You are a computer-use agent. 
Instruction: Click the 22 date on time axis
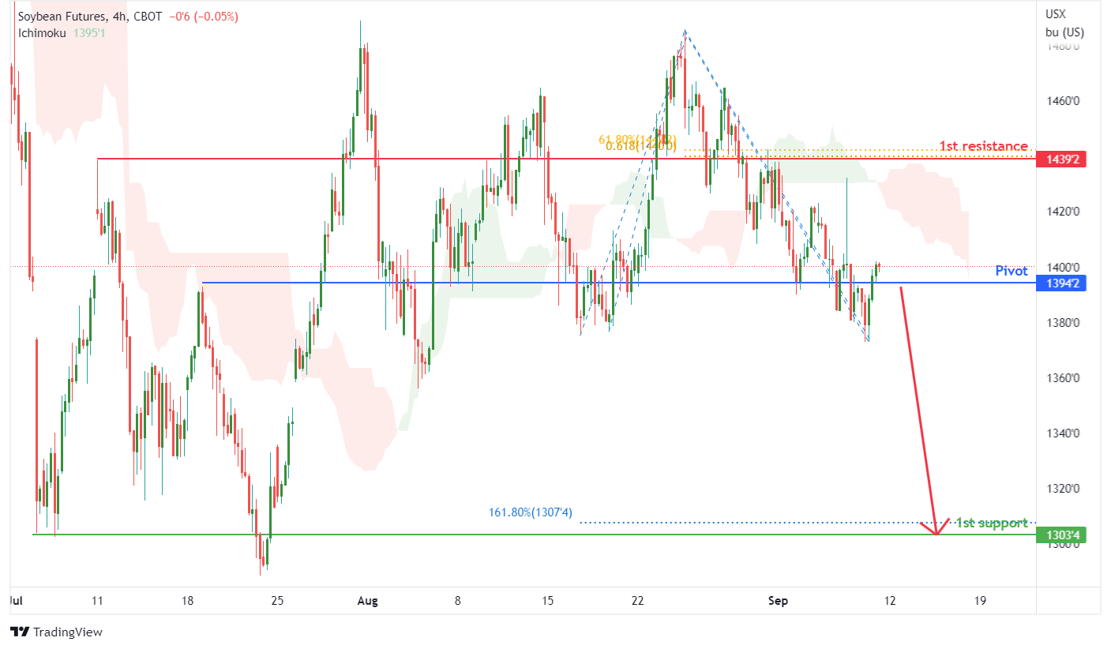[638, 601]
